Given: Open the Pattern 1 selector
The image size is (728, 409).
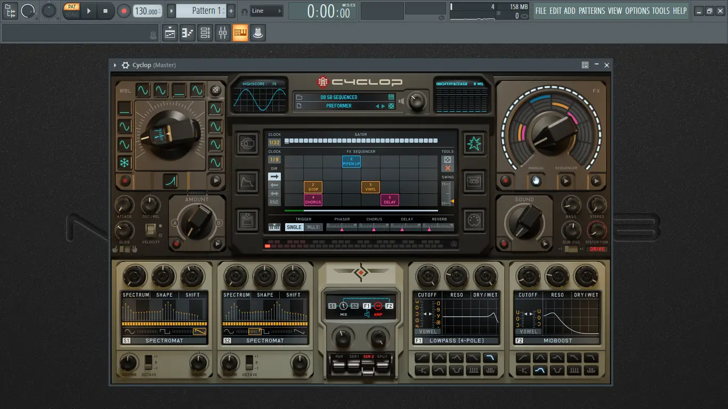Looking at the screenshot, I should coord(201,11).
